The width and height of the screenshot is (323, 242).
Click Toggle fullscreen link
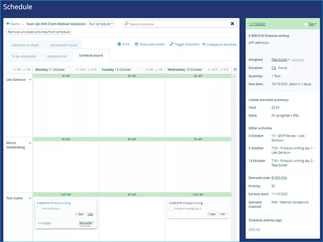point(187,44)
